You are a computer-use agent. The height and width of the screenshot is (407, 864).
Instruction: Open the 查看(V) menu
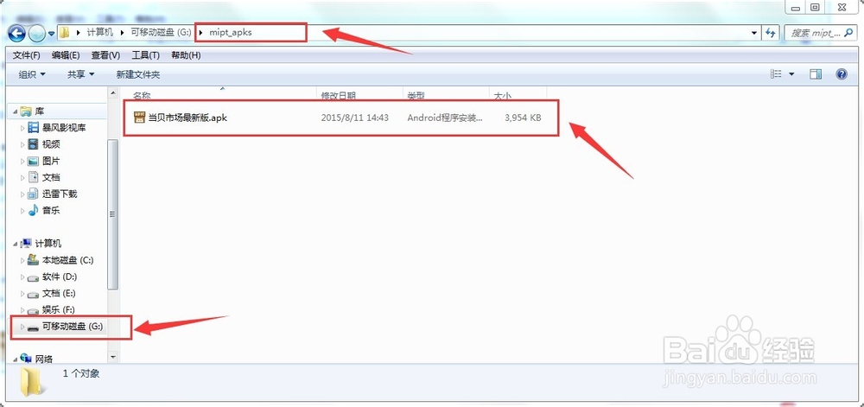coord(105,55)
